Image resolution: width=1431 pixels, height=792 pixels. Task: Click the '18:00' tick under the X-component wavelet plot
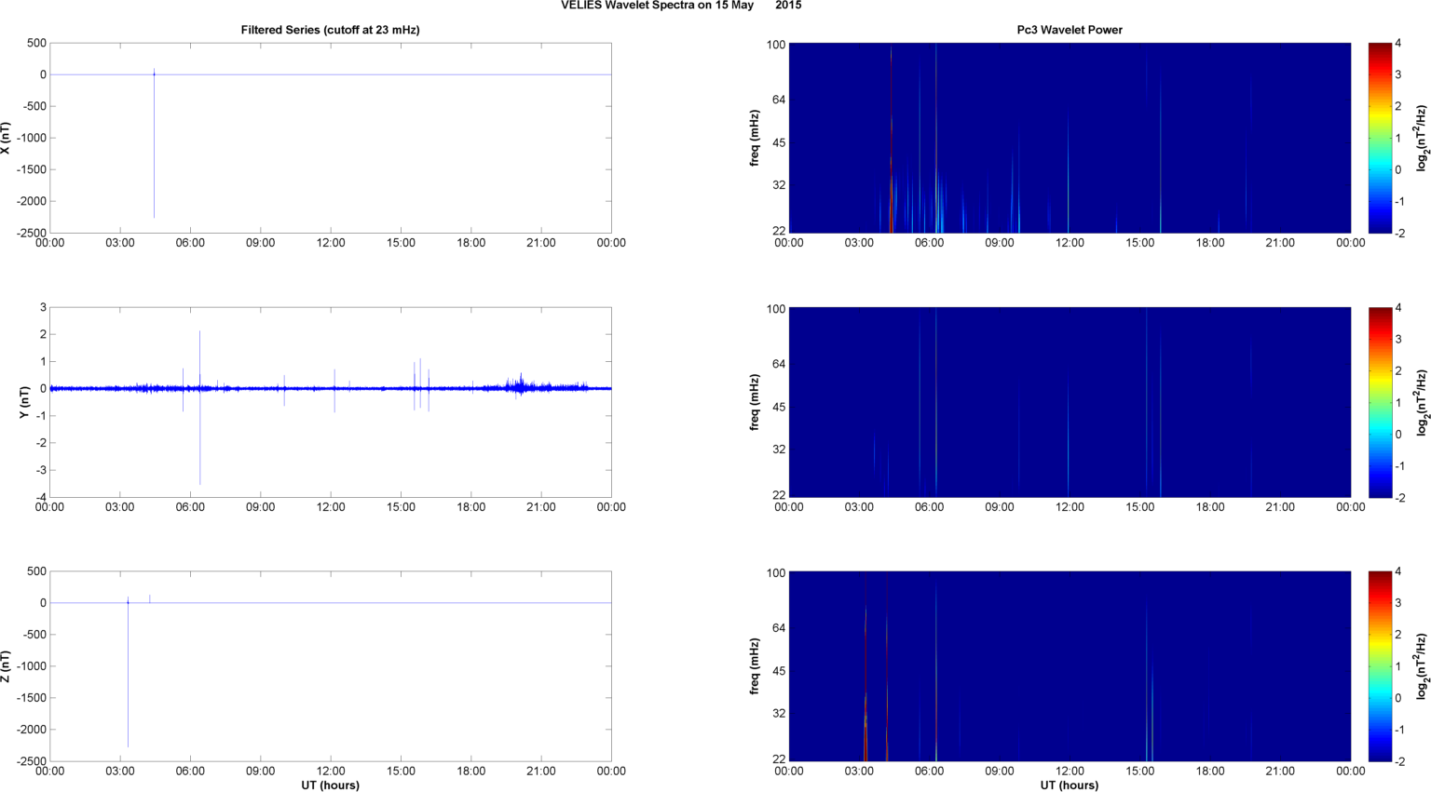click(x=1210, y=243)
